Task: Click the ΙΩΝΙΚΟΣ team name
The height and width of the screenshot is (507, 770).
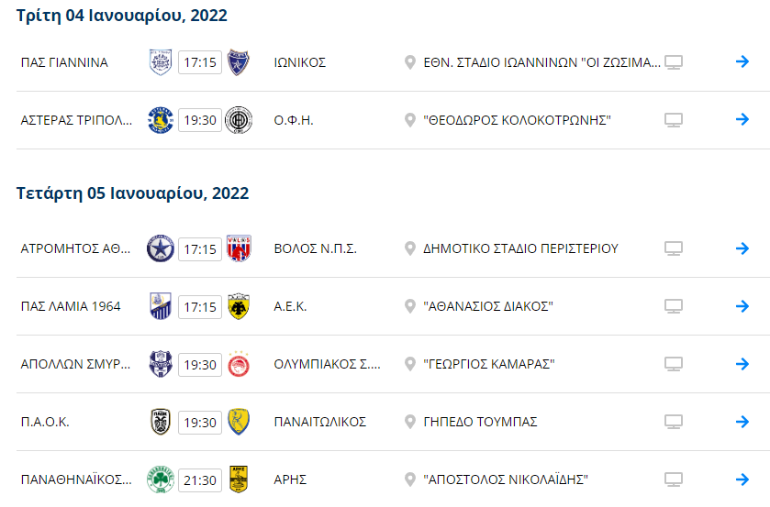Action: point(300,62)
